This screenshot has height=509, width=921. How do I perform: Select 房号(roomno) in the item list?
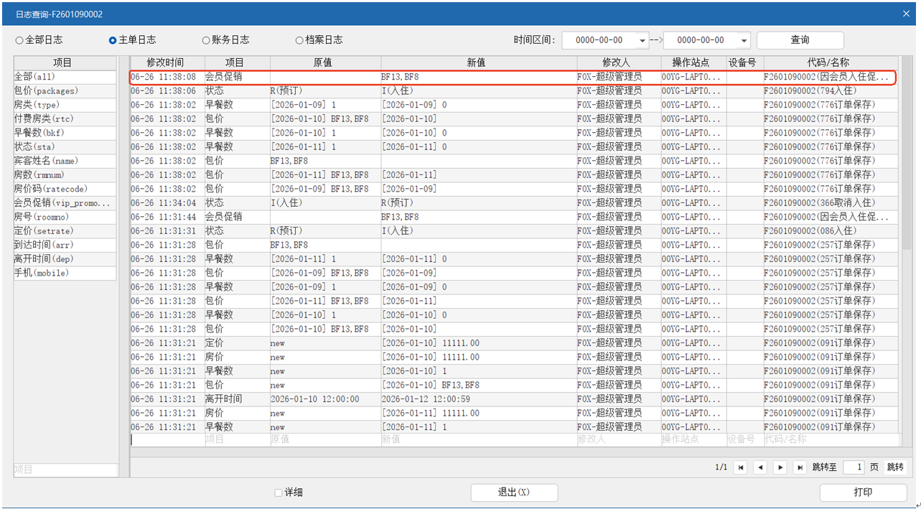(65, 217)
